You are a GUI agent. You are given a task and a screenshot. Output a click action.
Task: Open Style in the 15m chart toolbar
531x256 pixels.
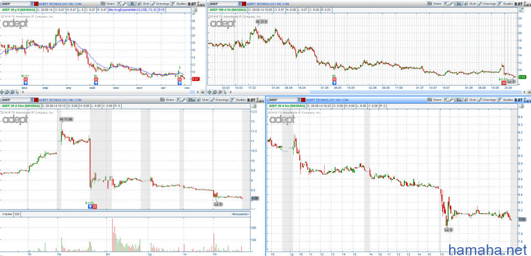pos(203,100)
